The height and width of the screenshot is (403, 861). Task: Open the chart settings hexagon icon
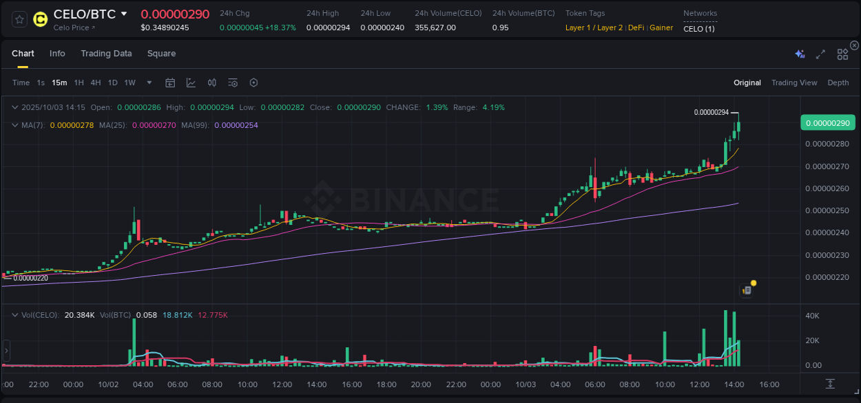click(253, 83)
